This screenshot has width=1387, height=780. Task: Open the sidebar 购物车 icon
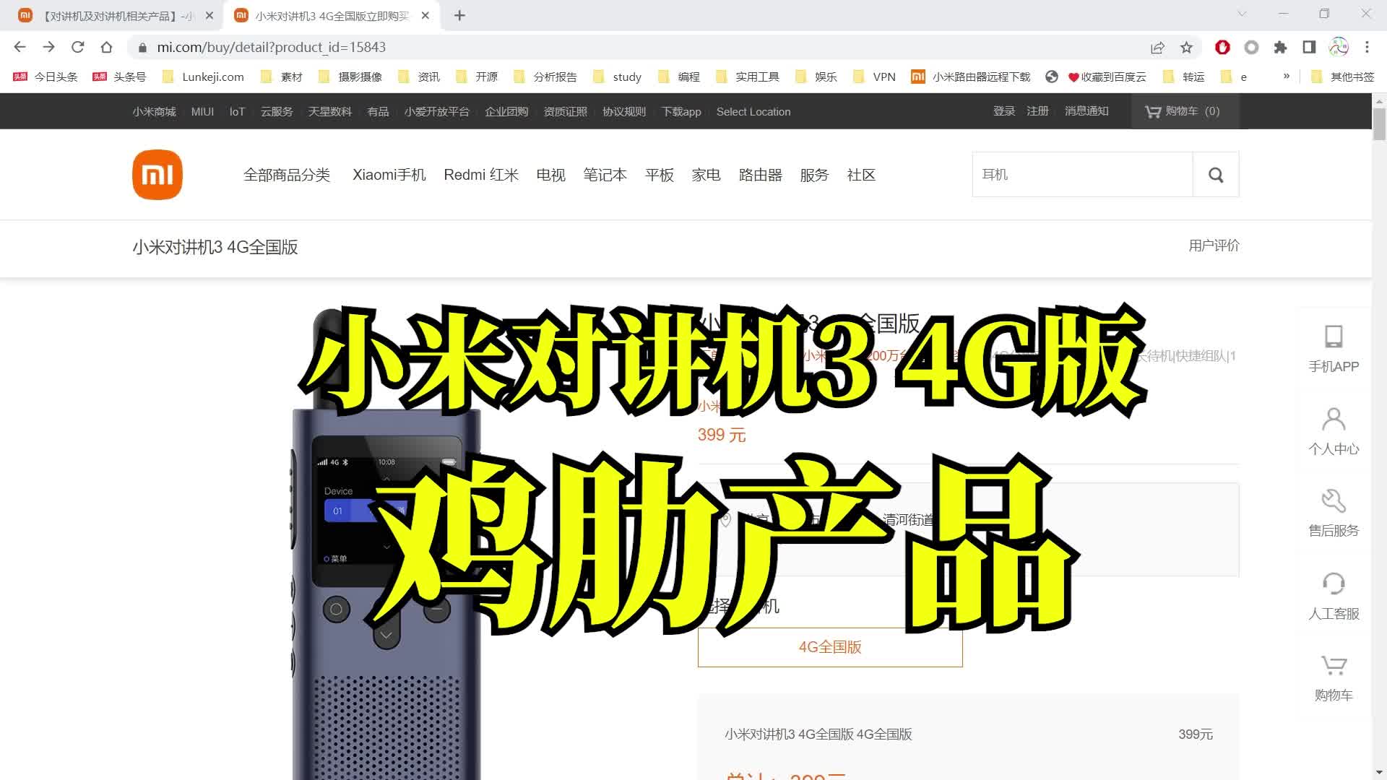tap(1334, 678)
